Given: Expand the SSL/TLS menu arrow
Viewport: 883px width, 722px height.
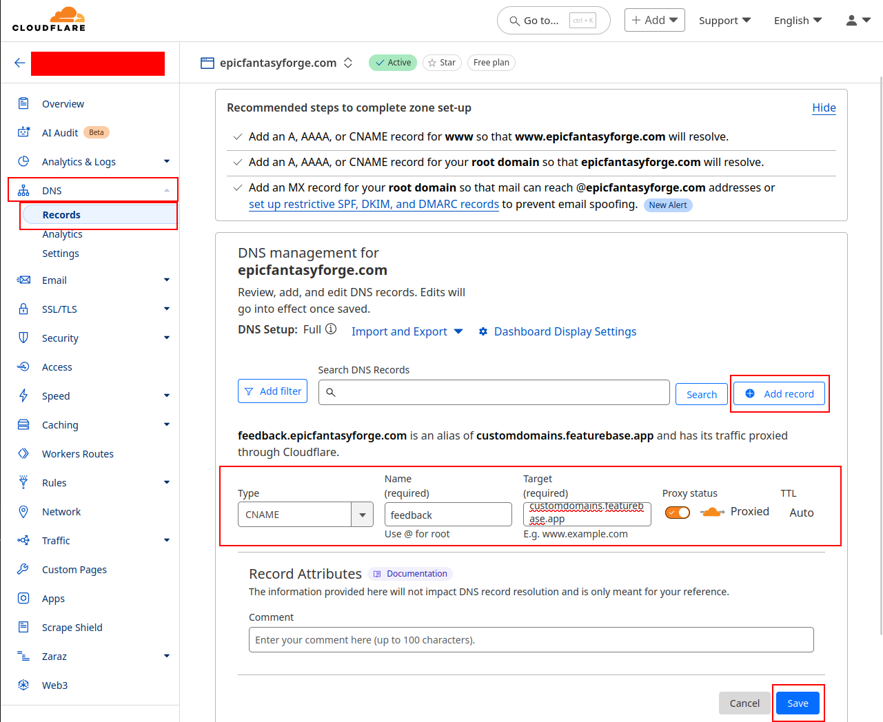Looking at the screenshot, I should pos(167,309).
